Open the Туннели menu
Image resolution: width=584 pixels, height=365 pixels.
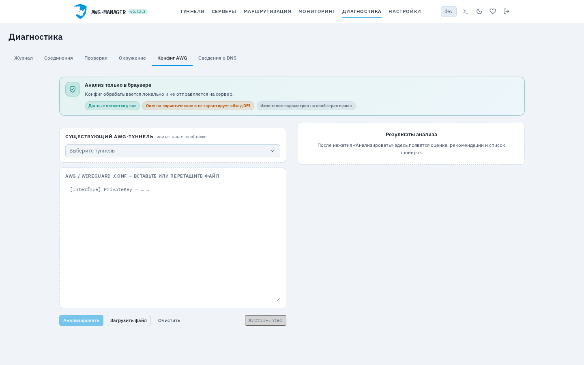tap(192, 11)
